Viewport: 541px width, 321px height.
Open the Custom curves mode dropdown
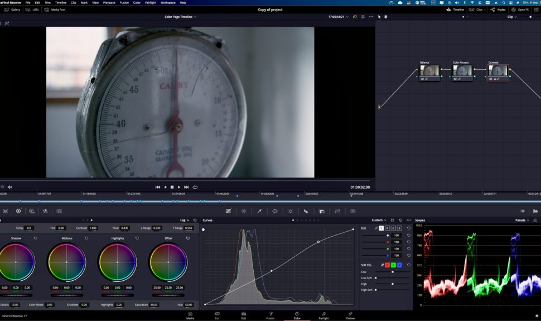[379, 220]
